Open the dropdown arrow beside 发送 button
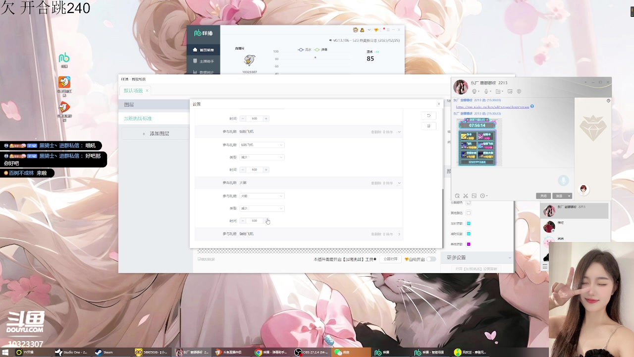Screen dimensions: 634x357 (x=569, y=196)
